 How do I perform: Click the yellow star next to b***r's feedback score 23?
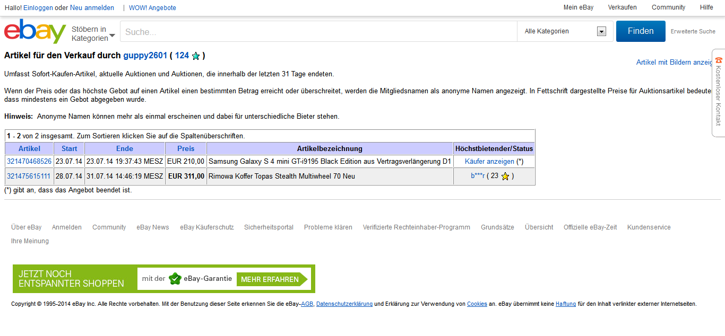click(505, 176)
